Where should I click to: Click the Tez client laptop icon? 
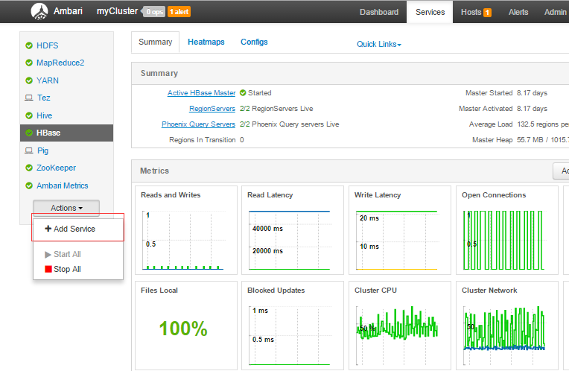coord(28,98)
